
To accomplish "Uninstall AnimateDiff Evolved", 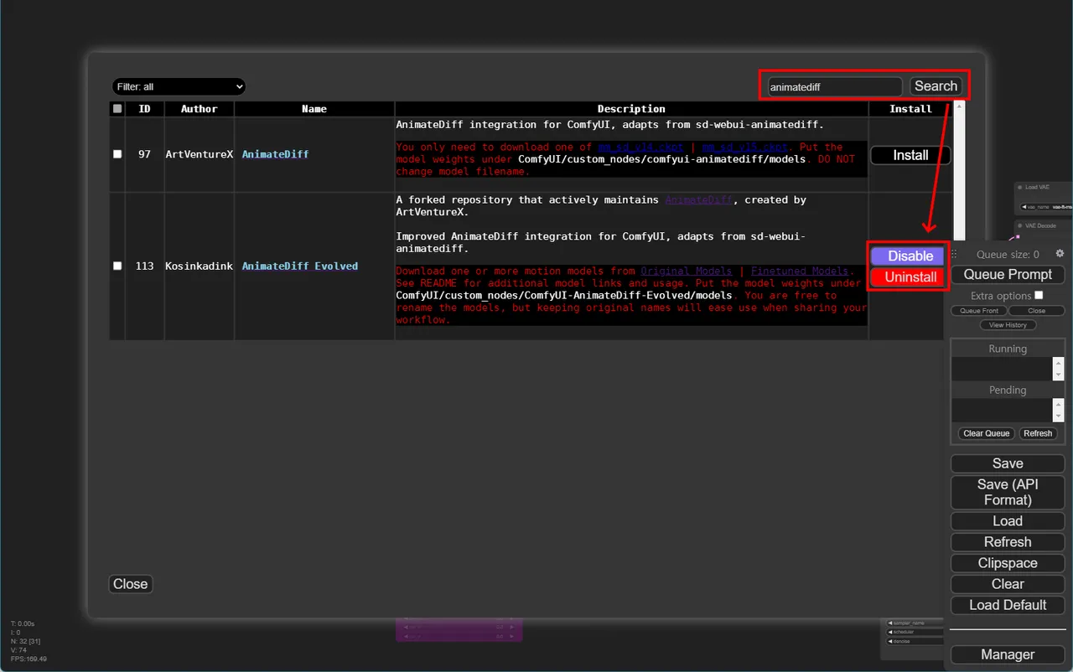I will (x=910, y=277).
